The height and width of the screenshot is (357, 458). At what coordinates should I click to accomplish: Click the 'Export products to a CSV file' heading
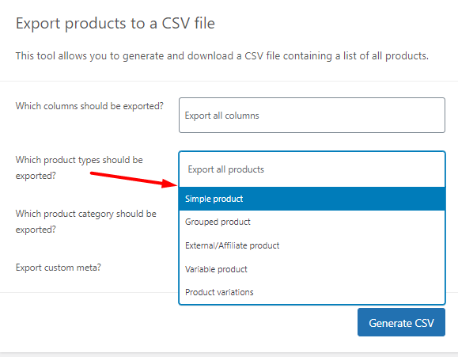click(x=115, y=23)
